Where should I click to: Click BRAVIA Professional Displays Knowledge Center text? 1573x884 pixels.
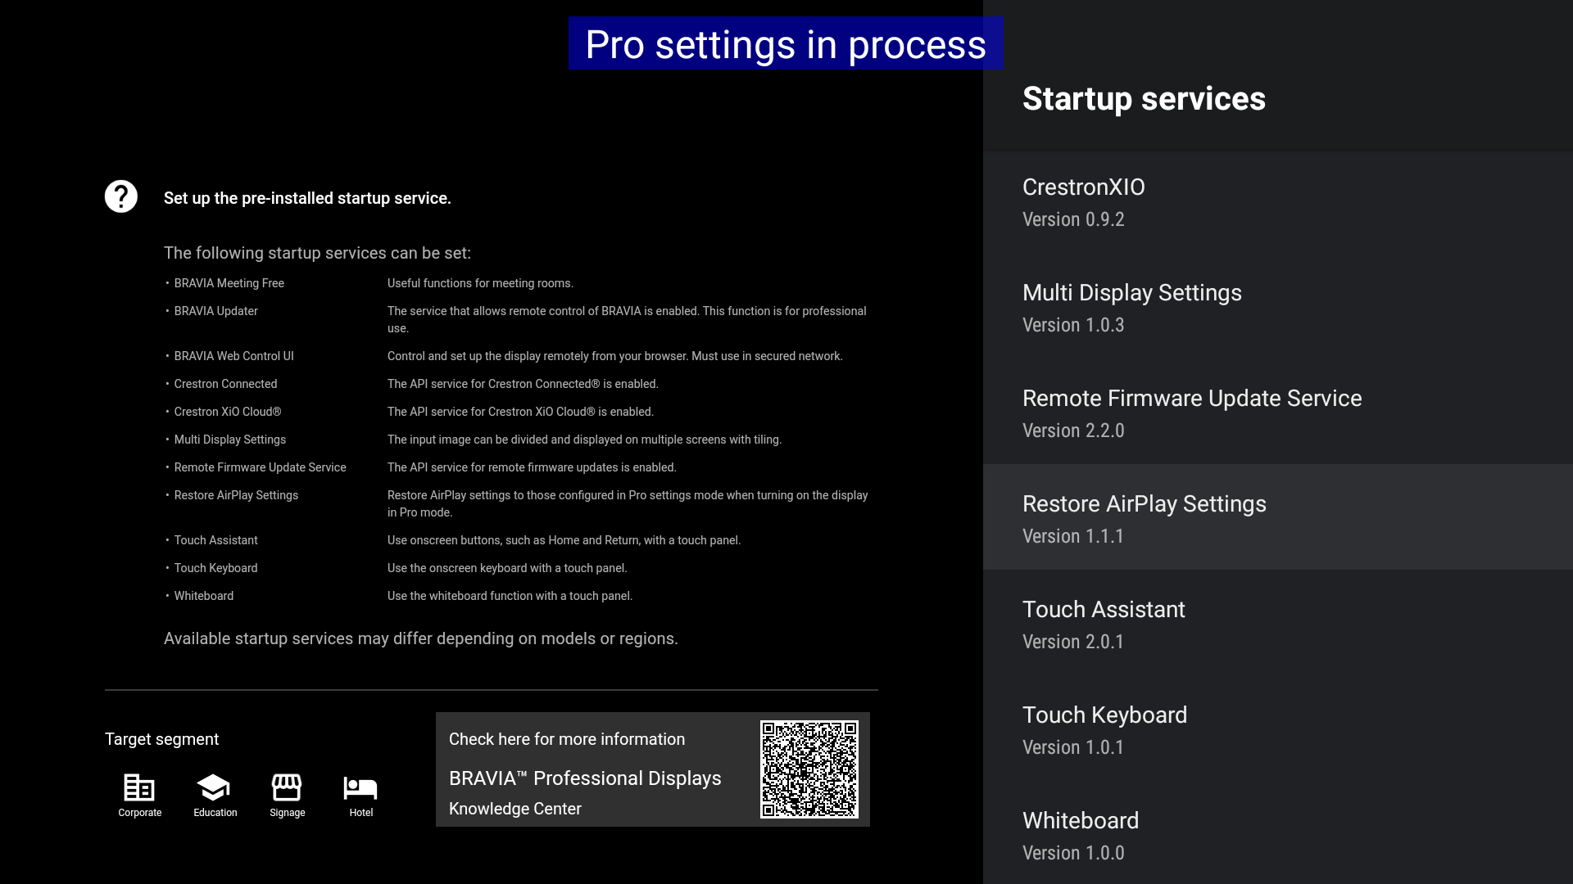(x=585, y=792)
